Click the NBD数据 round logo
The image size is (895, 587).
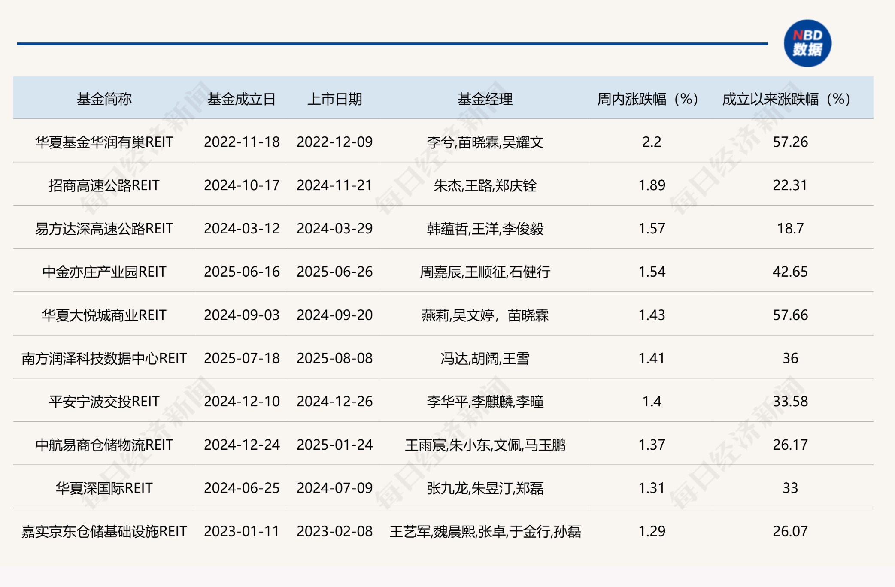pyautogui.click(x=807, y=43)
